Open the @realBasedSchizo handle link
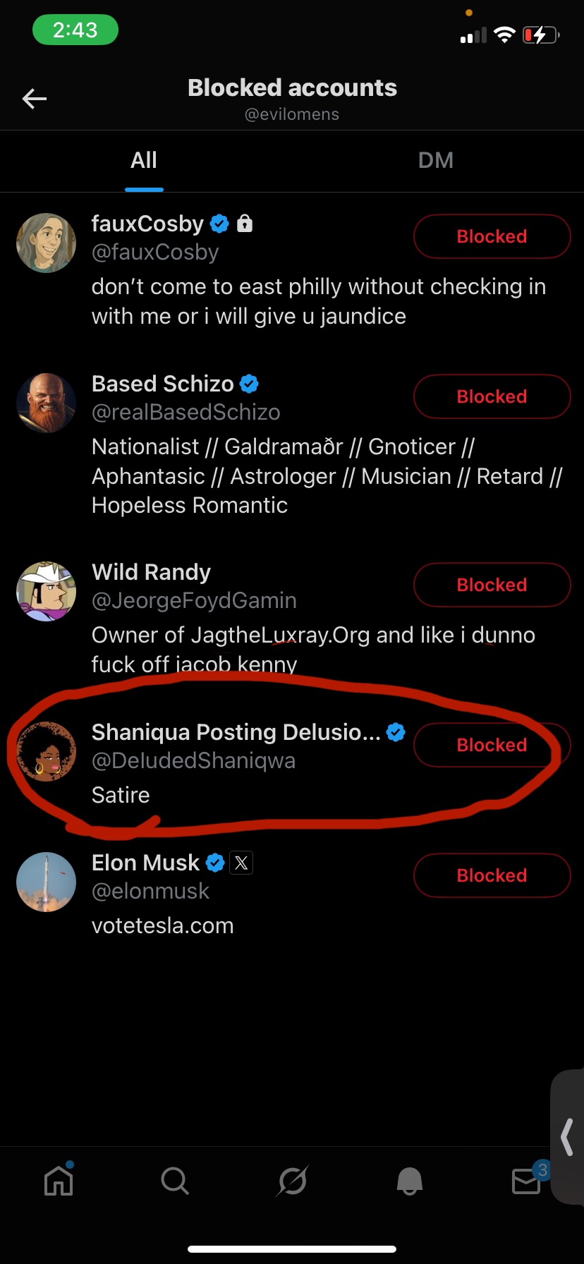Viewport: 584px width, 1264px height. tap(186, 412)
